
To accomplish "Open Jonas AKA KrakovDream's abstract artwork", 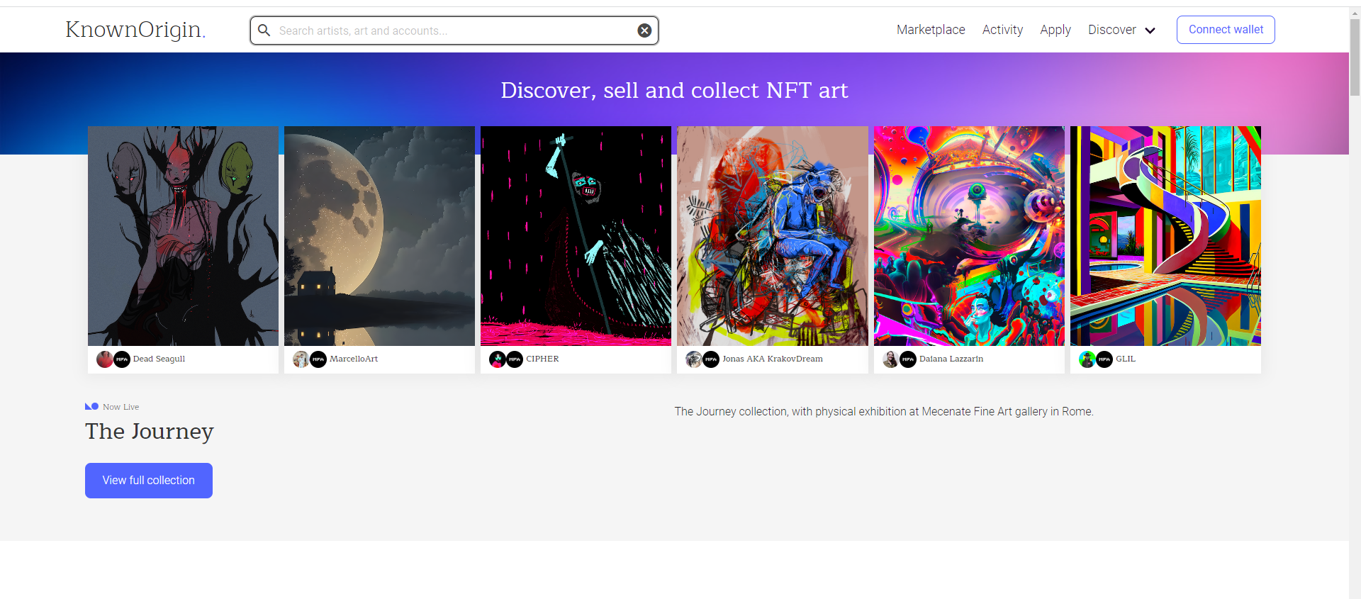I will 773,236.
